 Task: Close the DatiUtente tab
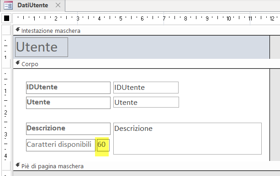point(58,5)
